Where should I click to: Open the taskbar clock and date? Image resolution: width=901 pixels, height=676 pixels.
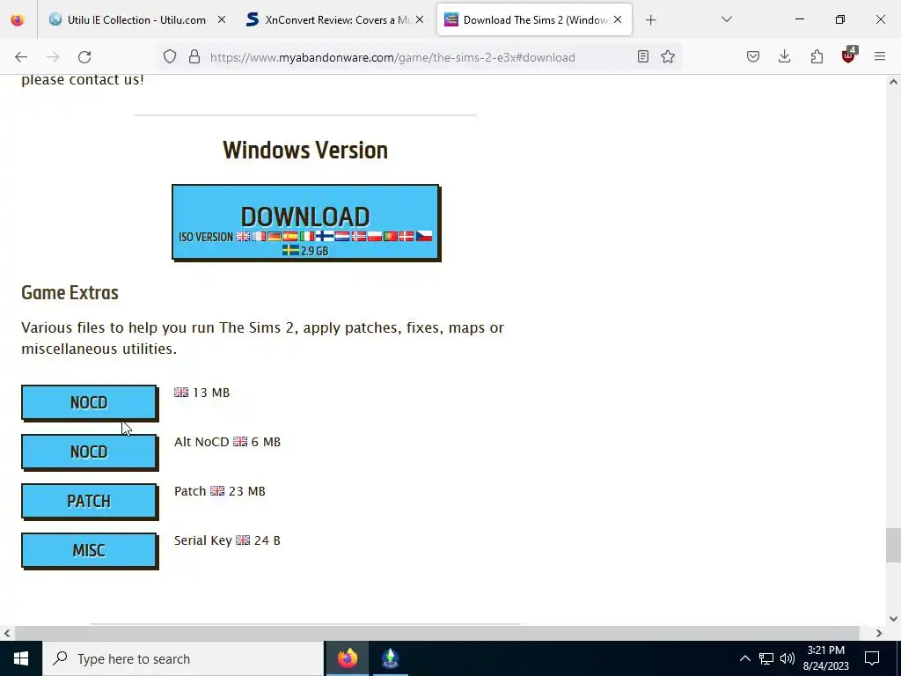(x=825, y=658)
